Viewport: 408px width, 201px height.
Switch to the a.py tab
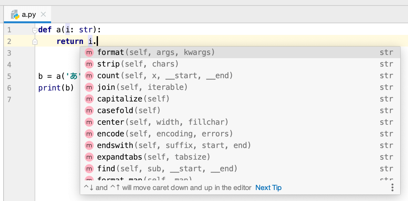(28, 15)
